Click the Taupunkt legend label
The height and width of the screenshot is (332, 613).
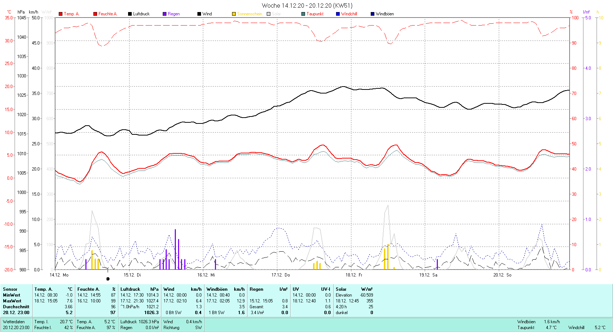click(x=315, y=14)
